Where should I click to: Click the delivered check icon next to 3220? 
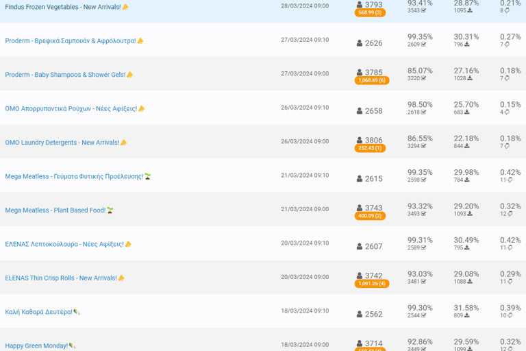pyautogui.click(x=424, y=78)
